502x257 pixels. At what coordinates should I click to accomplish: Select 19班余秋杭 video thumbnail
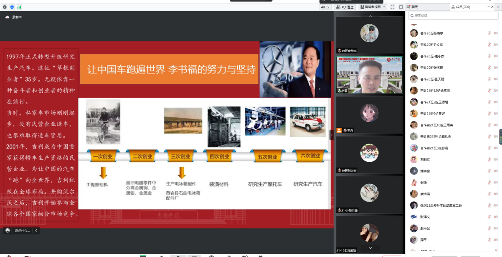pos(369,35)
